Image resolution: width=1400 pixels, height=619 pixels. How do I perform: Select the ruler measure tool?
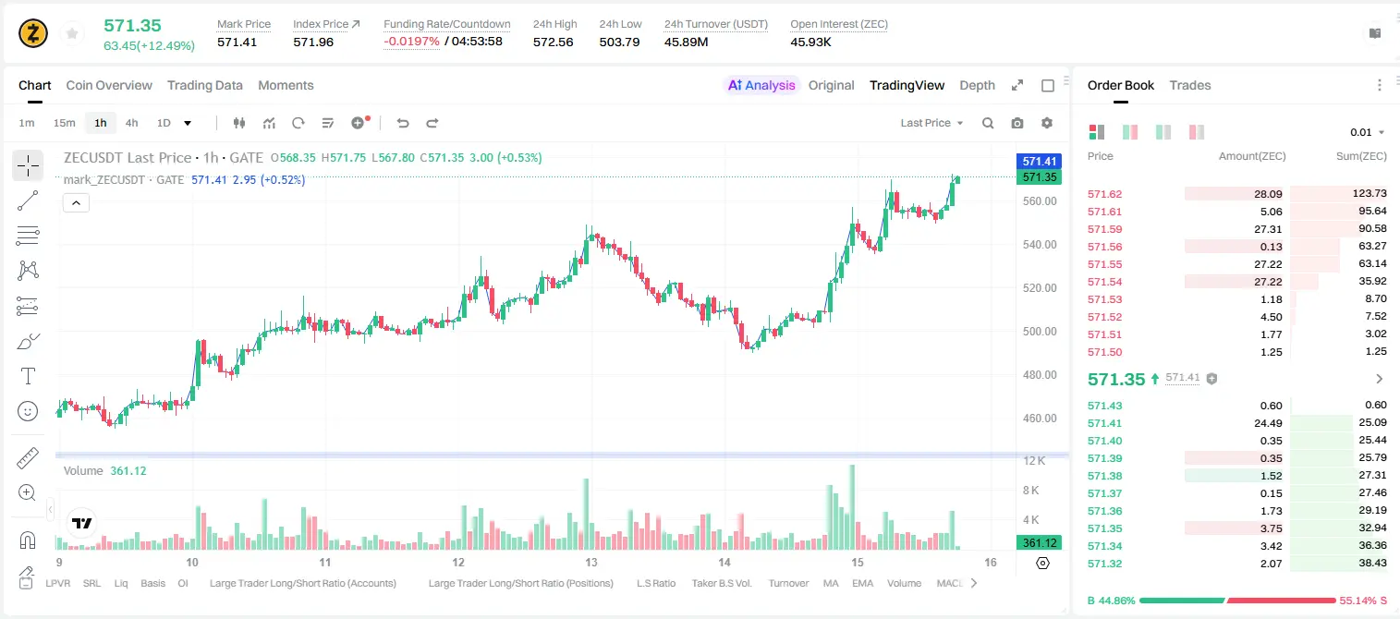(28, 457)
